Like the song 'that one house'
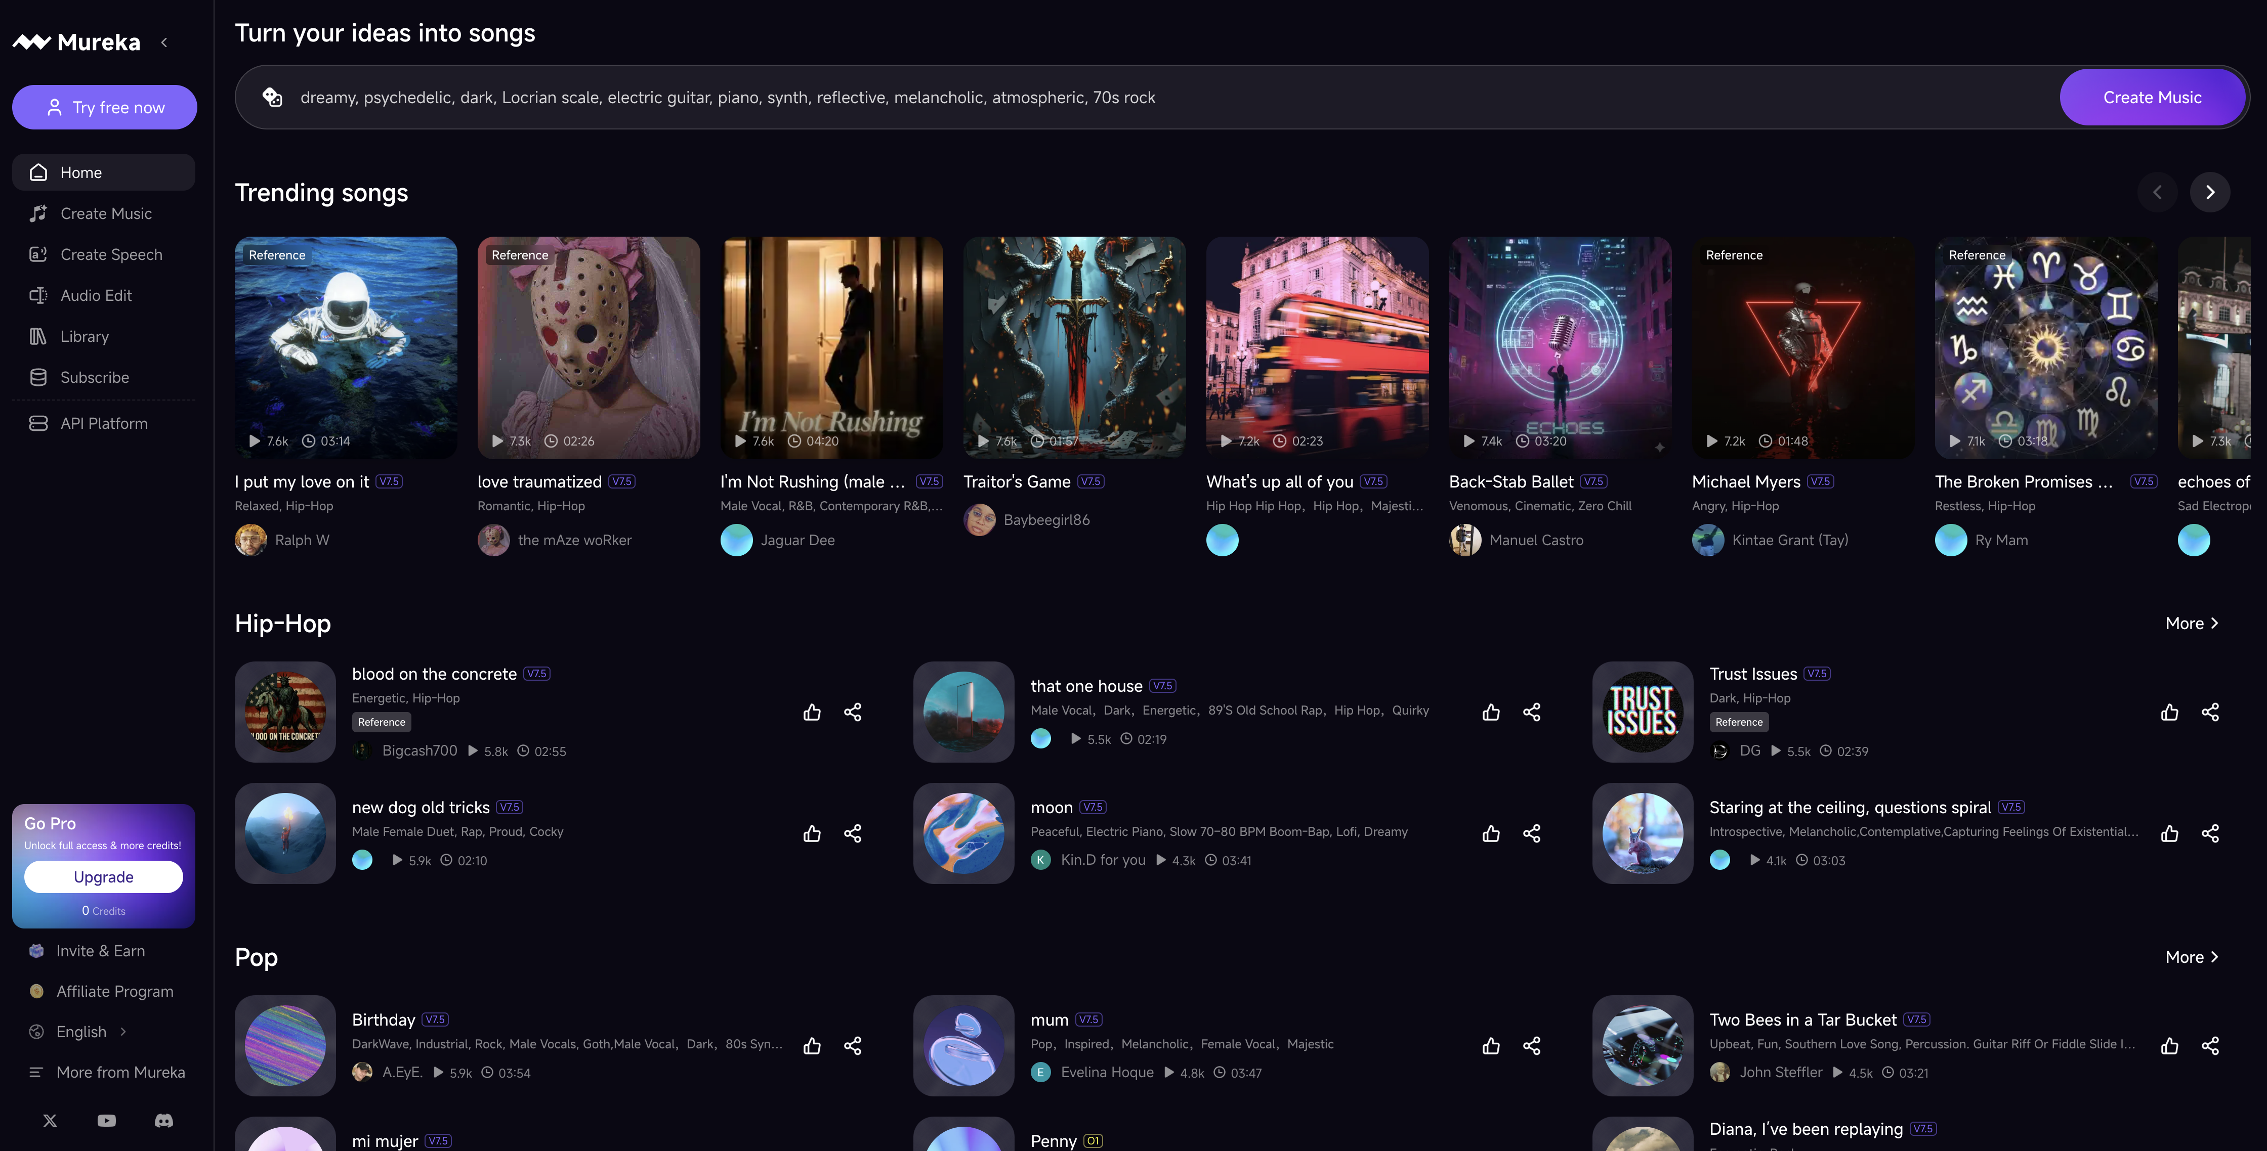 [1490, 712]
